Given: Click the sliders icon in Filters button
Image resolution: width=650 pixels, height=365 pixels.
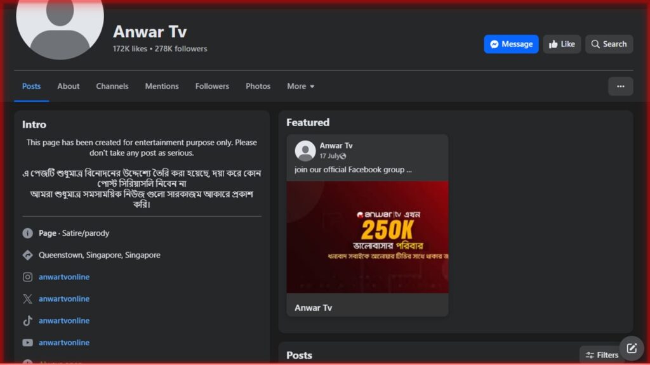Looking at the screenshot, I should pos(590,355).
